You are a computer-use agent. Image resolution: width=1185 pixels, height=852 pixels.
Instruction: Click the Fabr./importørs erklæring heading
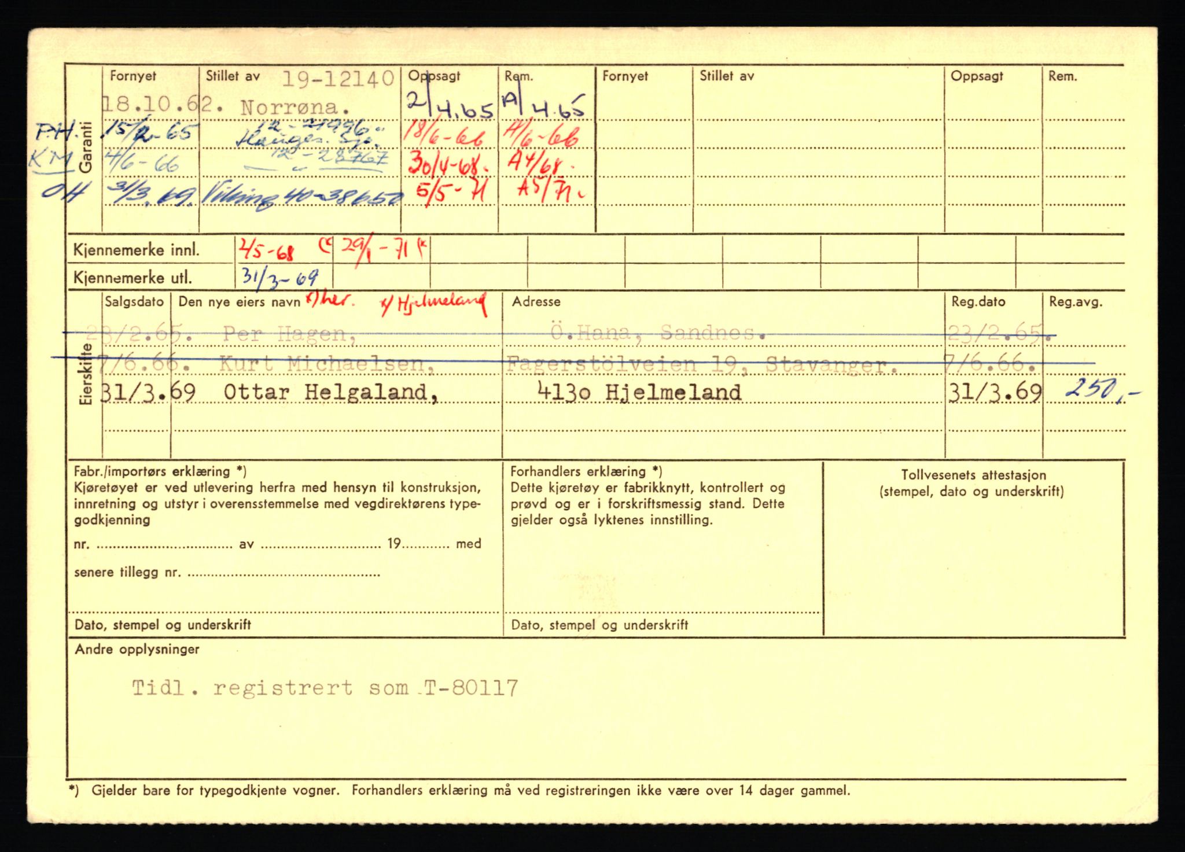pos(160,471)
